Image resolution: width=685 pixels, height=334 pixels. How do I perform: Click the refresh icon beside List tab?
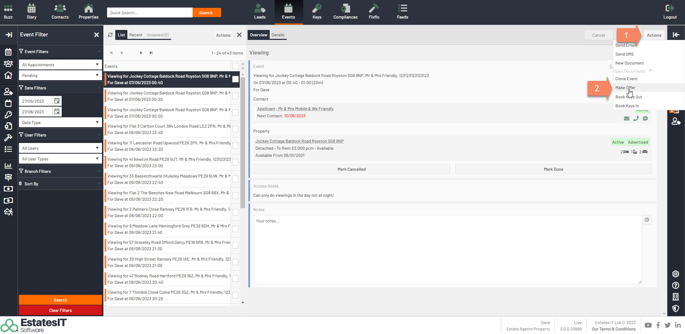(x=110, y=35)
